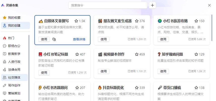This screenshot has width=216, height=101.
Task: Star the 带货口播稿 card
Action: pos(196,88)
